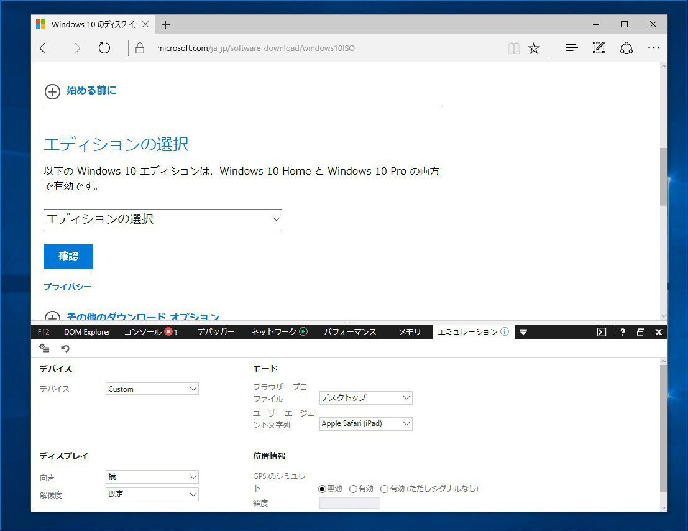The image size is (688, 531).
Task: Click the console error count badge
Action: 171,332
